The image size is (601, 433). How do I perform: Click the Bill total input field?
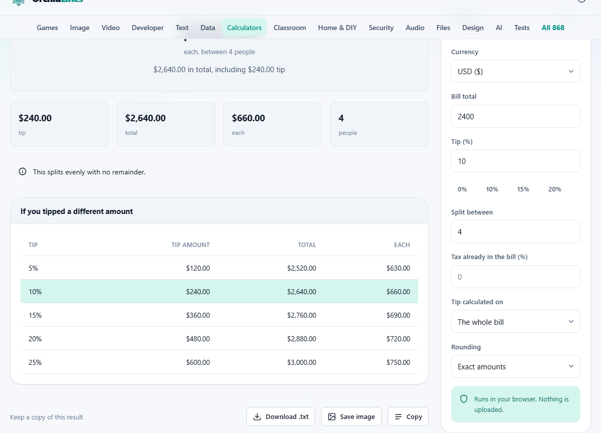(516, 116)
